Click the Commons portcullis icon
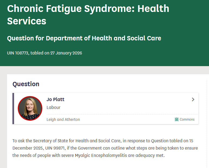The height and width of the screenshot is (168, 209). 177,119
